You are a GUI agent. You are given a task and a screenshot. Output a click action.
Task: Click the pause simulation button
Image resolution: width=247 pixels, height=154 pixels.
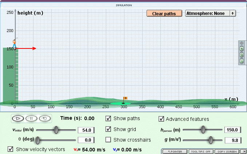(x=32, y=118)
